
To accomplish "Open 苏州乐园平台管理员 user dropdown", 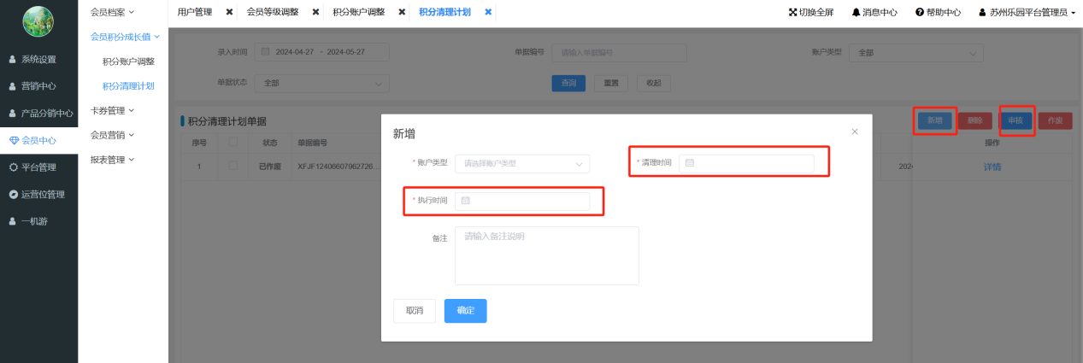I will point(1027,13).
